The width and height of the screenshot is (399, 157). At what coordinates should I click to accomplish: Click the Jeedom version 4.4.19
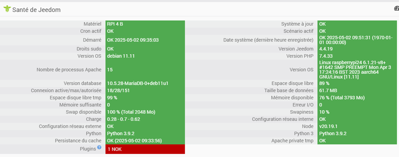click(326, 49)
